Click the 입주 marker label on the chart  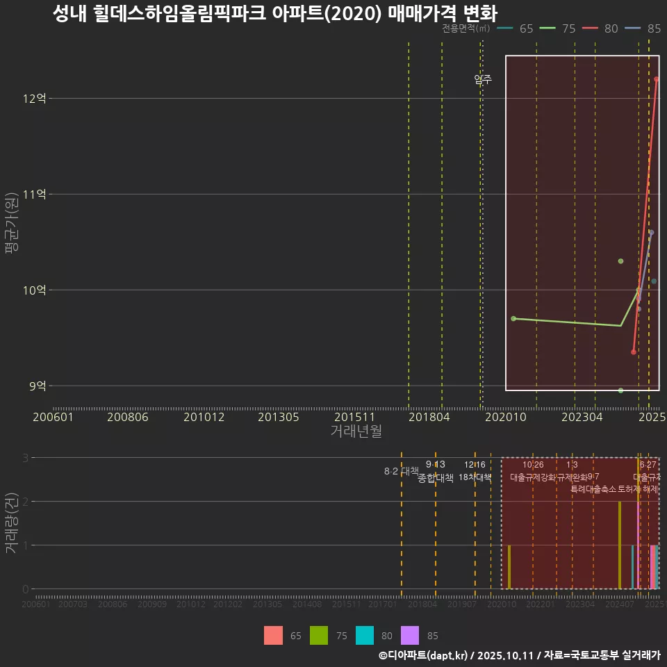point(482,79)
